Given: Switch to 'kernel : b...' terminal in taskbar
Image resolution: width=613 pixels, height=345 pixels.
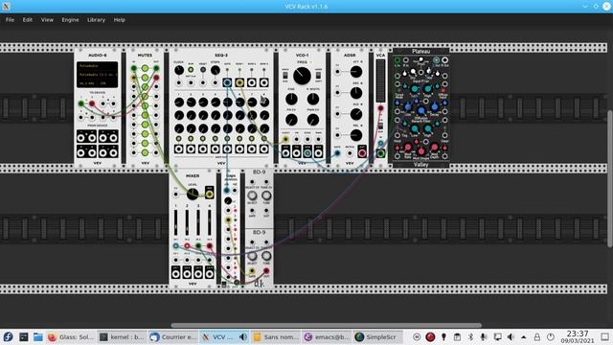Looking at the screenshot, I should (x=122, y=336).
